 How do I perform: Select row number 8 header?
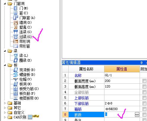[x=65, y=114]
